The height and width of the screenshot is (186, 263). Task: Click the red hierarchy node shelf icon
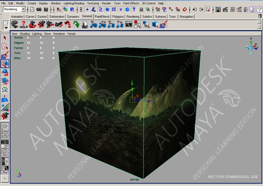click(138, 25)
